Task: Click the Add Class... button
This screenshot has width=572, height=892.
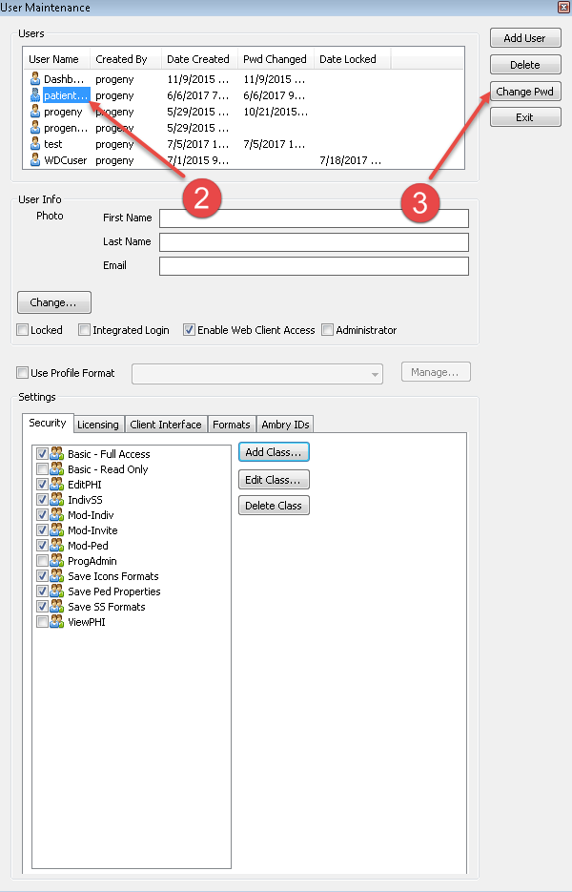Action: point(274,452)
